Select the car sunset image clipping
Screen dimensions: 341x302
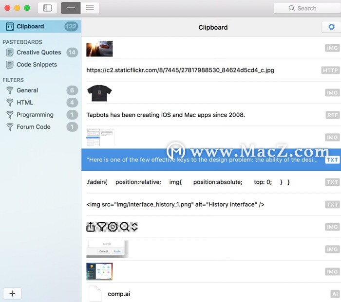tap(211, 48)
